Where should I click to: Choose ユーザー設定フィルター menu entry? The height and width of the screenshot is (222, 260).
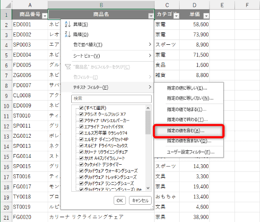tap(190, 152)
